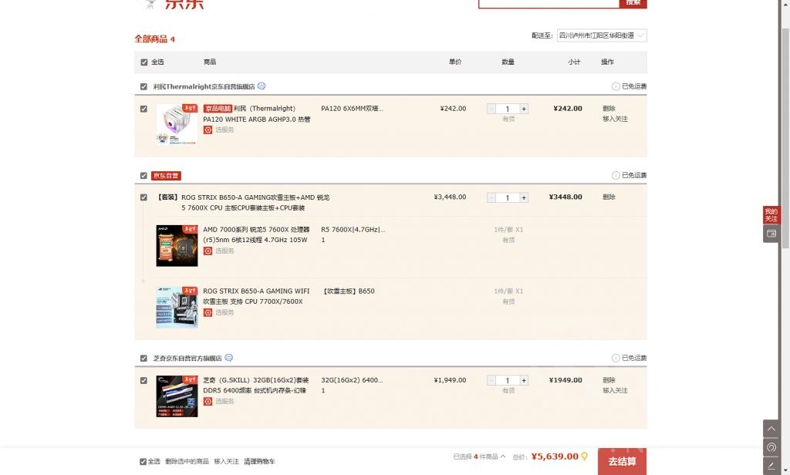Open the 【套装】ROG STRIX B650-A bundle title
The image size is (790, 475).
[244, 203]
